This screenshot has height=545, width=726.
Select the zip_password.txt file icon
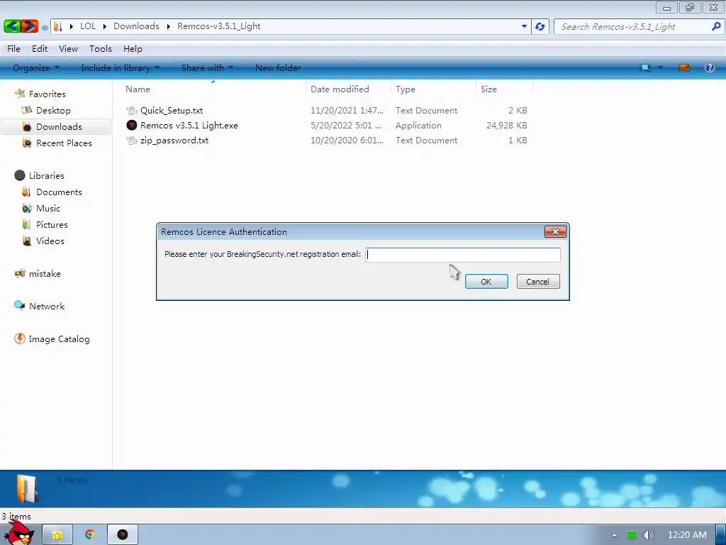[x=132, y=140]
